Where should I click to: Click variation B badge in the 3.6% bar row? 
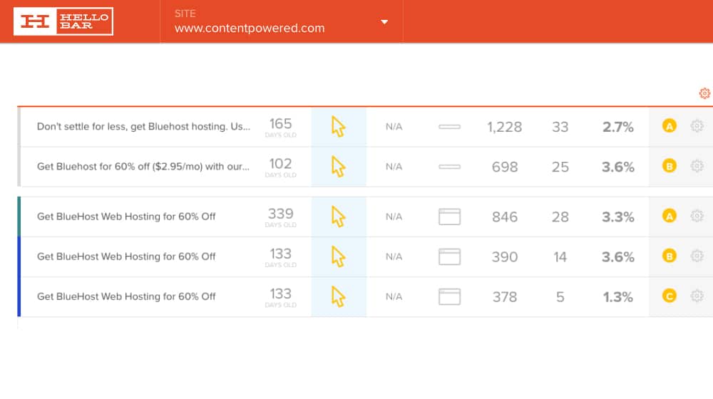coord(670,166)
